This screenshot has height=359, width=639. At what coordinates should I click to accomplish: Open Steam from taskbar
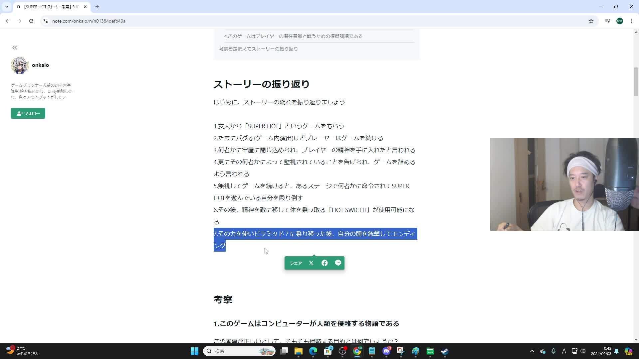click(x=445, y=351)
